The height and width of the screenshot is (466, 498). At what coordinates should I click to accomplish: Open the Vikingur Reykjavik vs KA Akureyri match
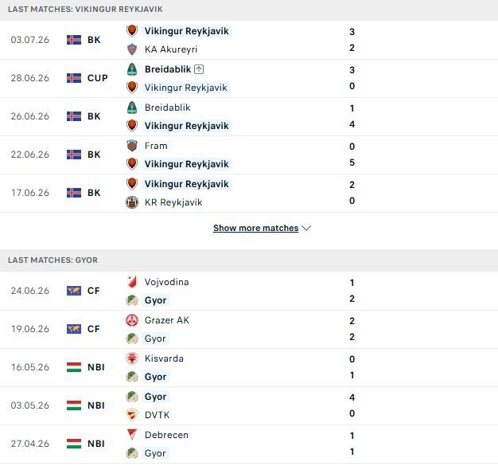pos(249,40)
